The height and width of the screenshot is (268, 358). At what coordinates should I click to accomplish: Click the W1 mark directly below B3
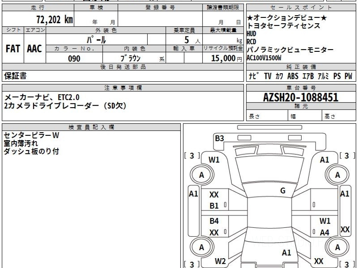click(214, 160)
